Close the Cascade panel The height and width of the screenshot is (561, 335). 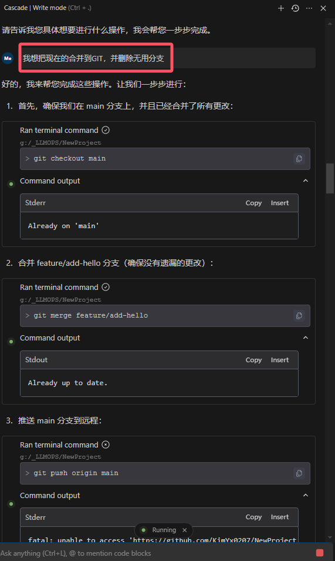tap(323, 8)
